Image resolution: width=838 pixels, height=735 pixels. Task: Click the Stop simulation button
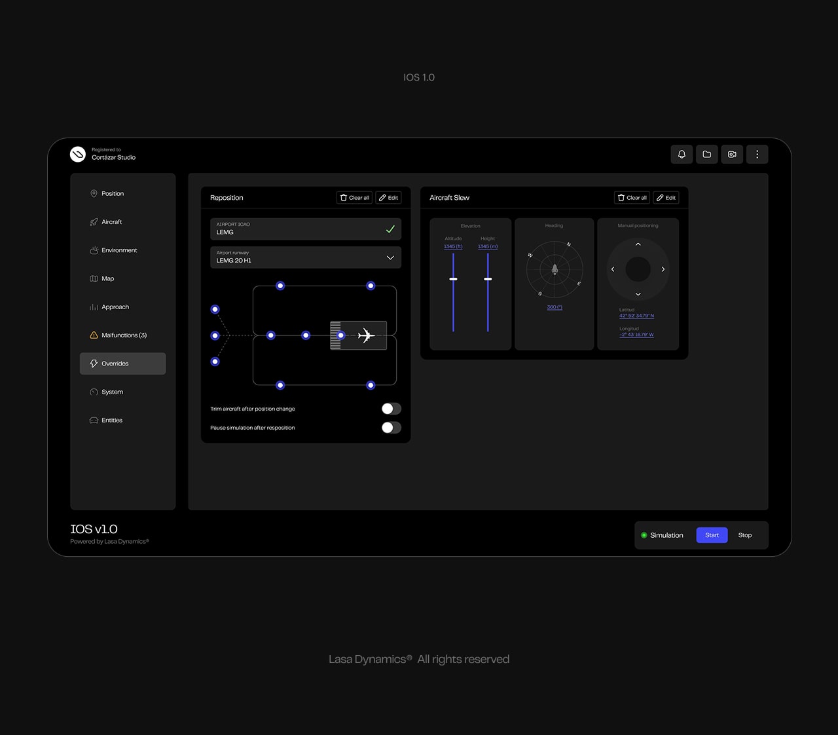[745, 535]
